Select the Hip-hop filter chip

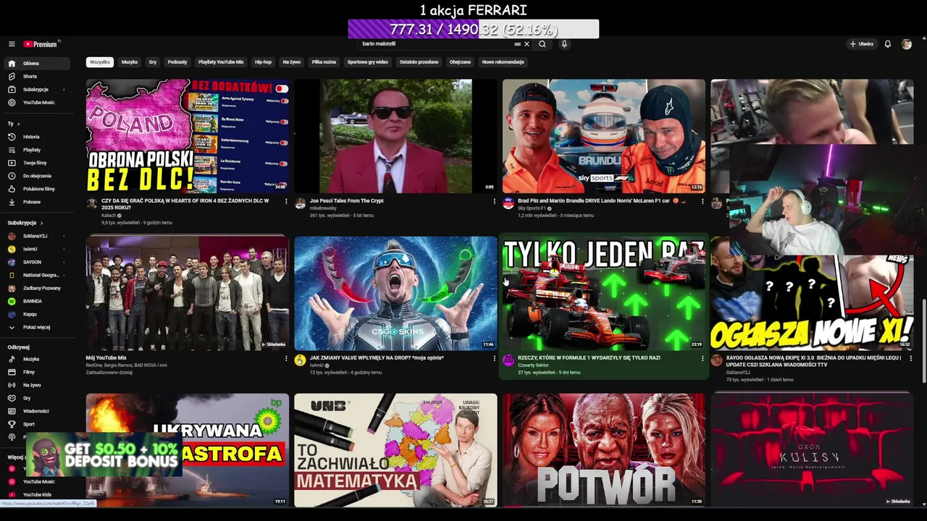[263, 62]
